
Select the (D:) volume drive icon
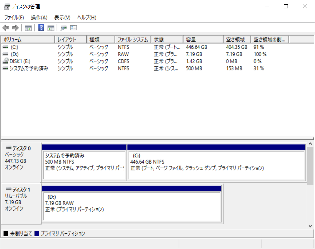pos(5,54)
